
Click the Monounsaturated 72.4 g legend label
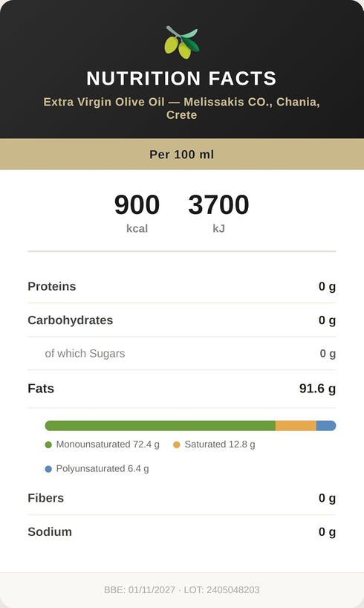coord(108,444)
